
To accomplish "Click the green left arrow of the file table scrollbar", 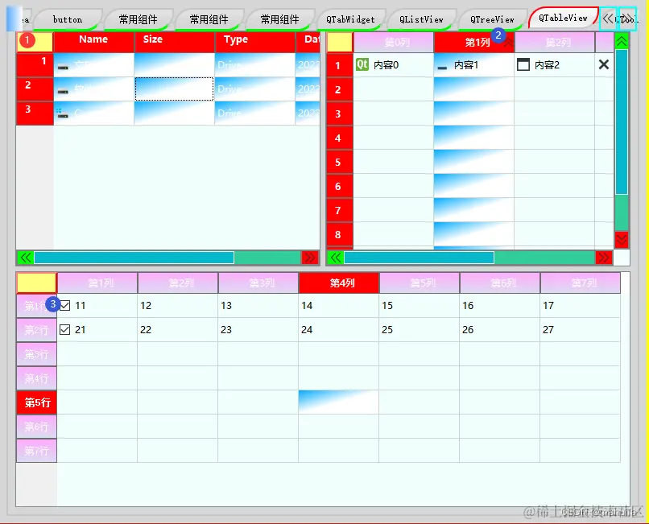I will pos(25,258).
